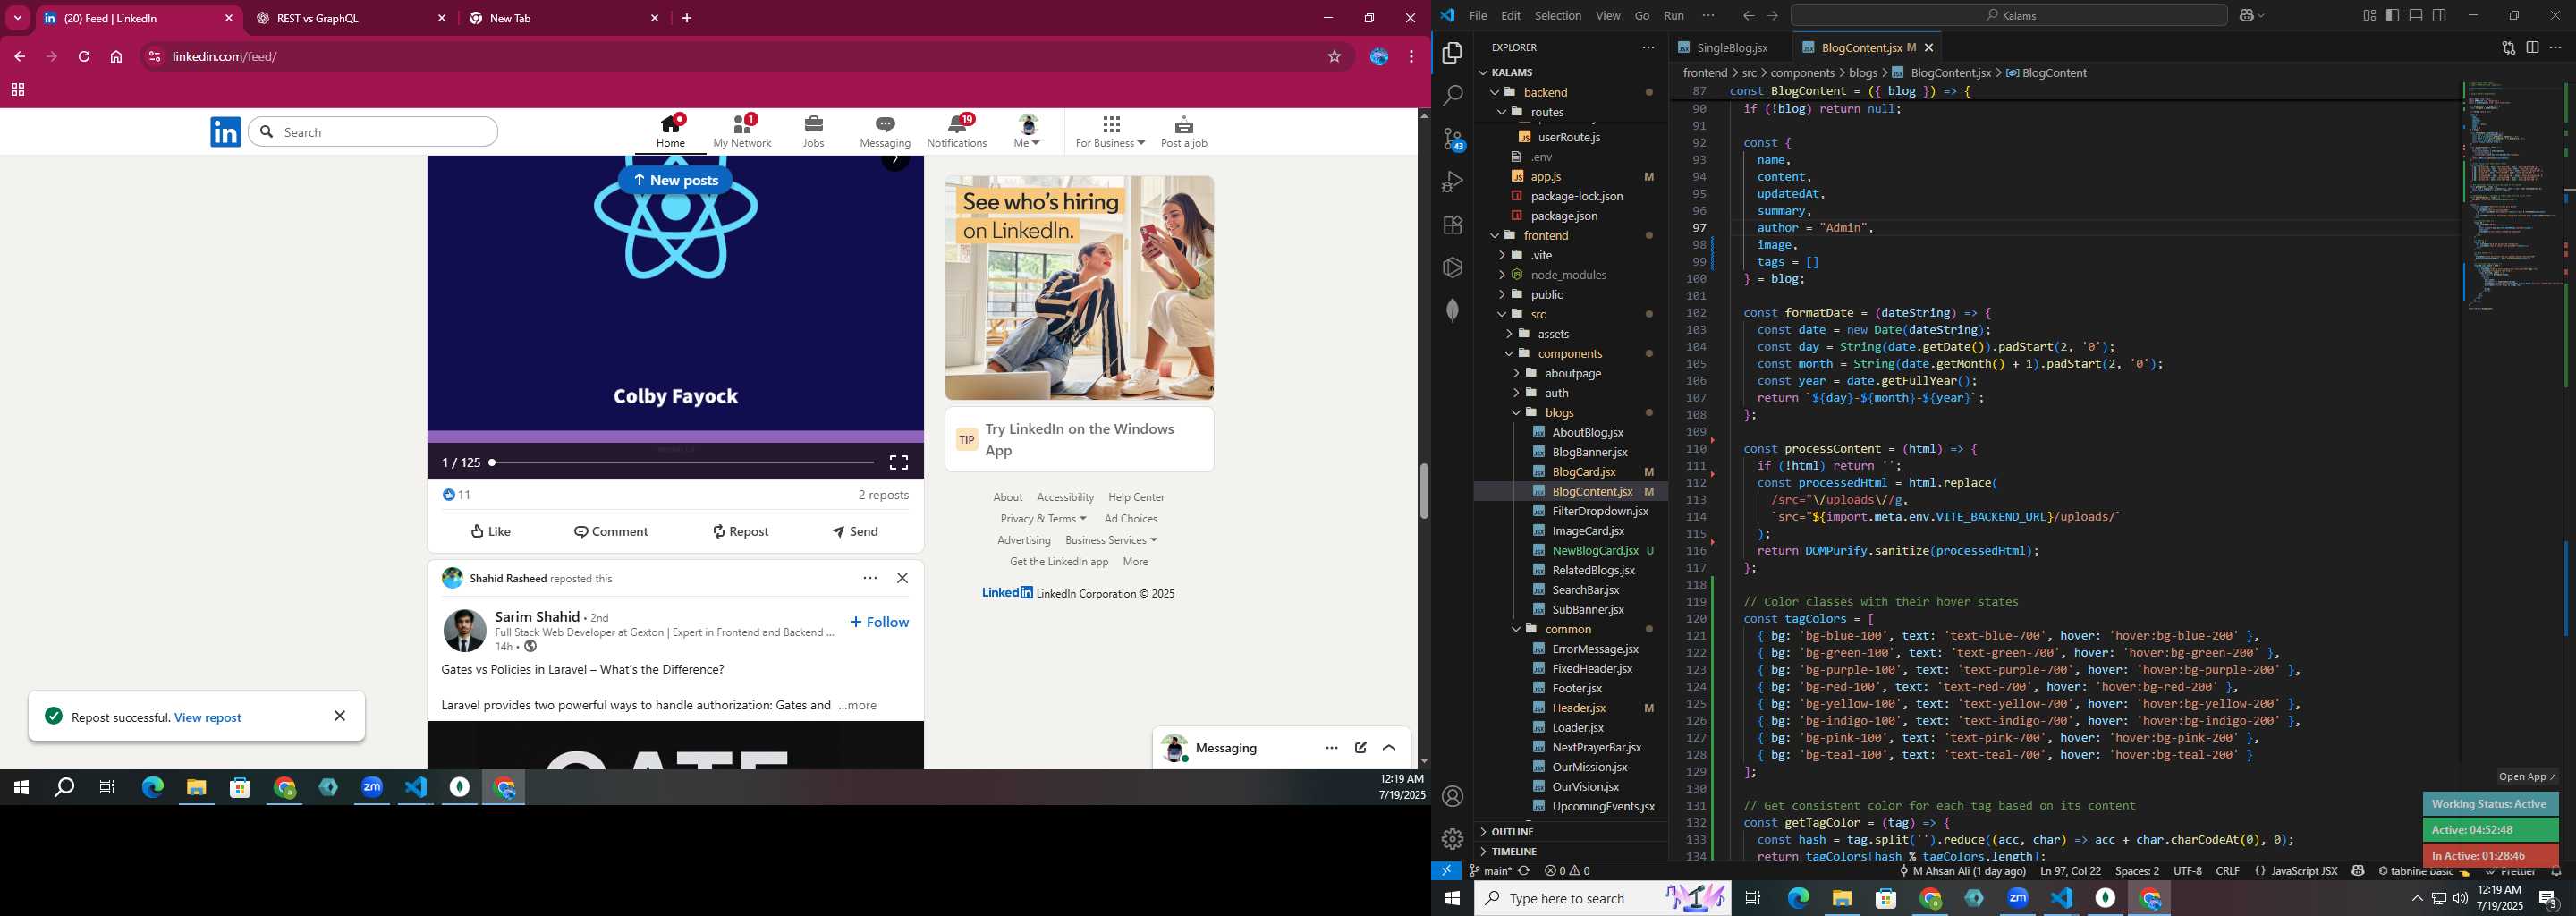The image size is (2576, 916).
Task: Click the remote window icon in status bar
Action: (x=1446, y=871)
